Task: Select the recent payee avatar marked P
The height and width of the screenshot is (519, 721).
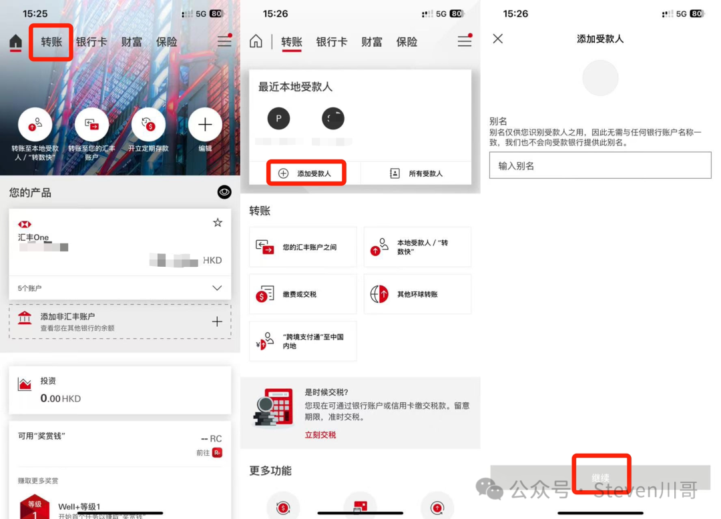Action: pos(278,118)
